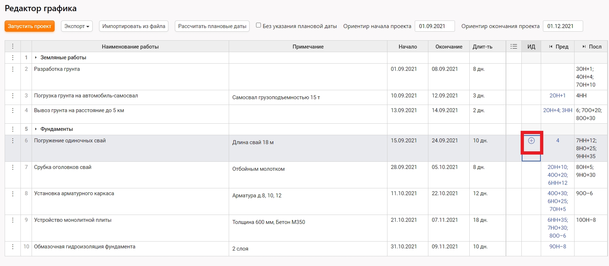Open row menu for Устройство монолитной плиты
Viewport: 609px width, 266px height.
13,220
